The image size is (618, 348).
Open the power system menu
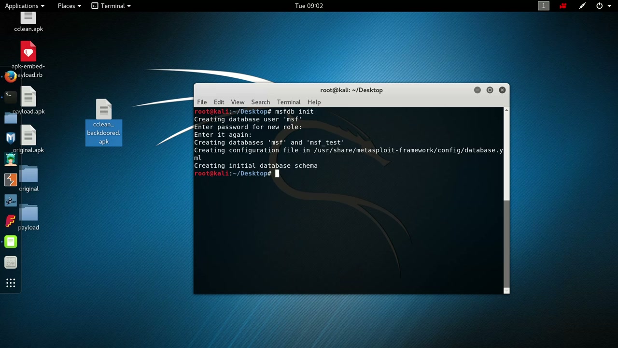(603, 6)
